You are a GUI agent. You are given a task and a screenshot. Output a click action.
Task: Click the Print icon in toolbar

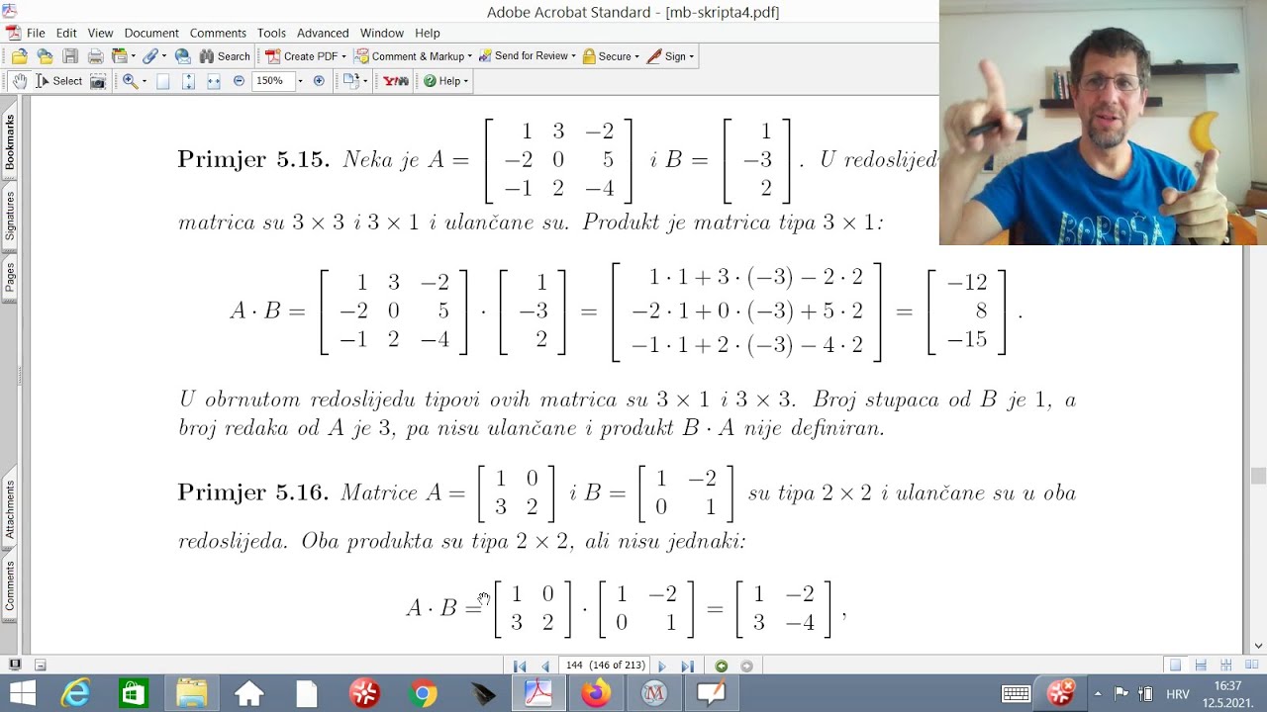[x=96, y=56]
